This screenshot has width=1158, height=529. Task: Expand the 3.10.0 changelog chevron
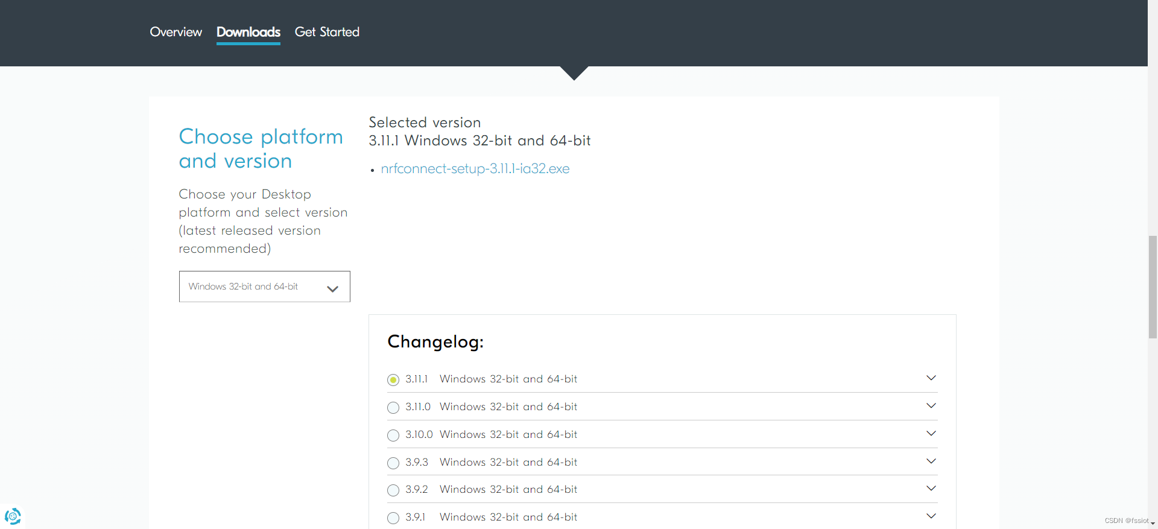[x=931, y=434]
